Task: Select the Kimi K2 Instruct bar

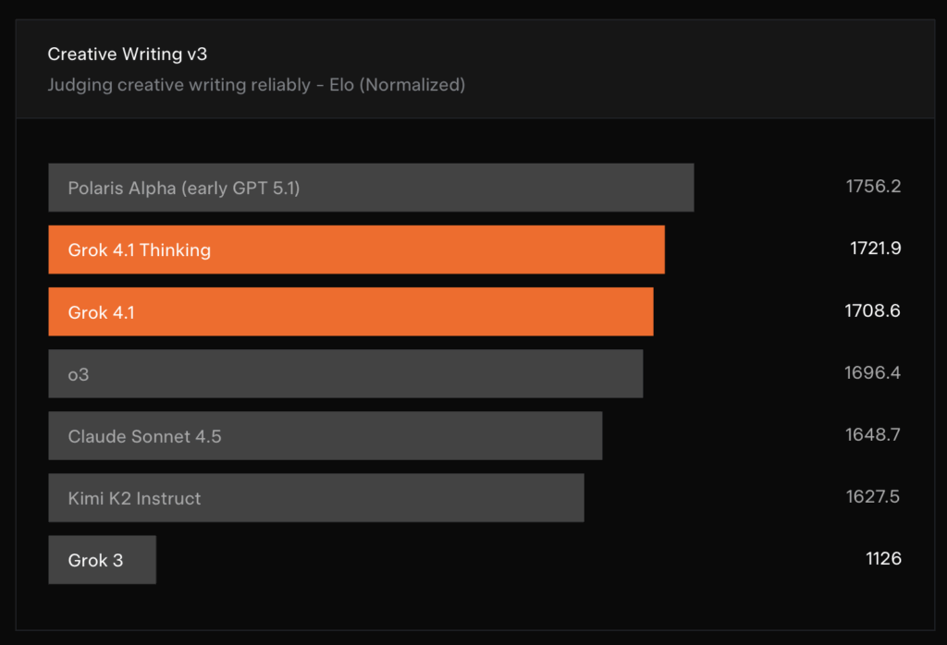Action: pyautogui.click(x=316, y=498)
